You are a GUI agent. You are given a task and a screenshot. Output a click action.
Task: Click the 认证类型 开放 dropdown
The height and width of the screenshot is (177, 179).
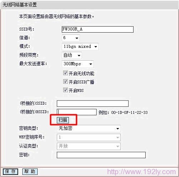coord(89,146)
